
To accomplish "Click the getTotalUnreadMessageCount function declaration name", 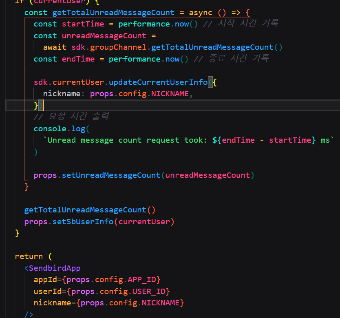I will click(x=113, y=13).
